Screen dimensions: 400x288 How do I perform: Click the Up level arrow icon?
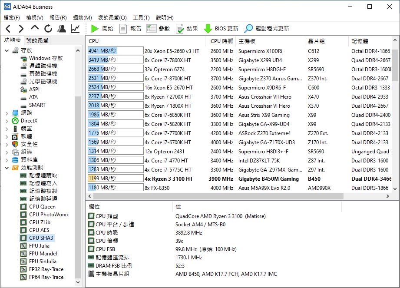tap(35, 28)
